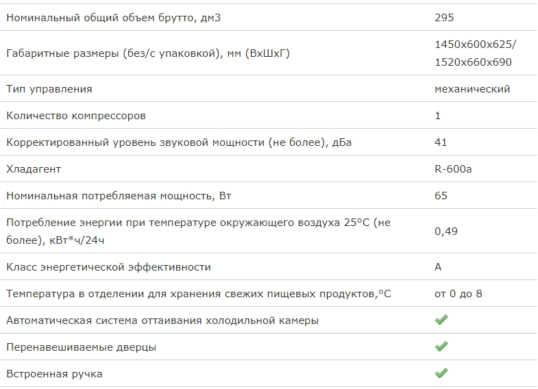Click the Класс энергетической эффективности label
The image size is (538, 389).
[109, 267]
